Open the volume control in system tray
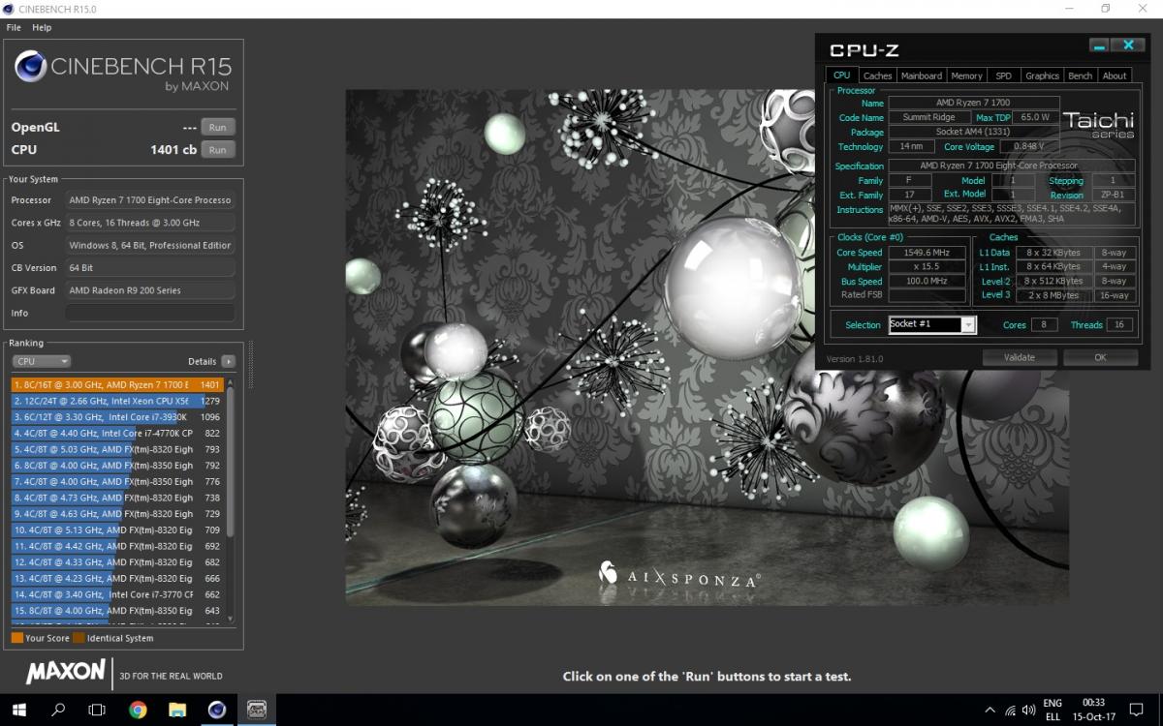1163x726 pixels. click(1027, 711)
